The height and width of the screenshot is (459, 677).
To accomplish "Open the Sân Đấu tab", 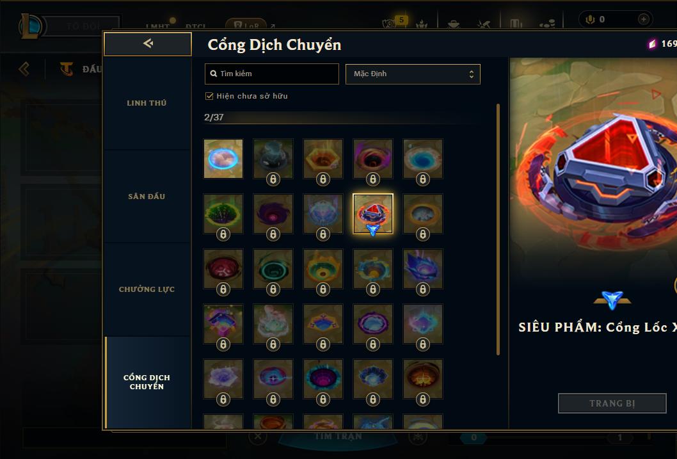I will click(147, 197).
